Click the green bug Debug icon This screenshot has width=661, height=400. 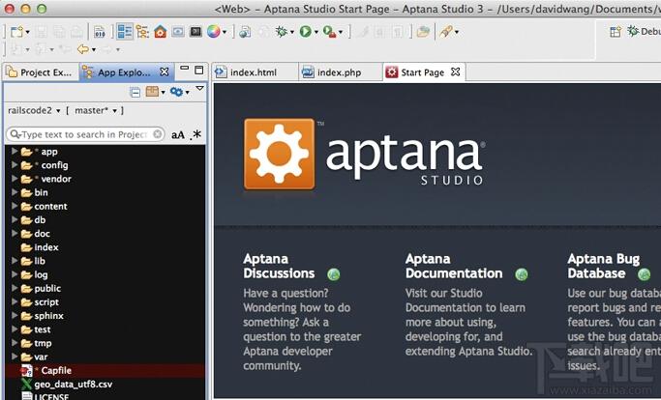point(282,31)
